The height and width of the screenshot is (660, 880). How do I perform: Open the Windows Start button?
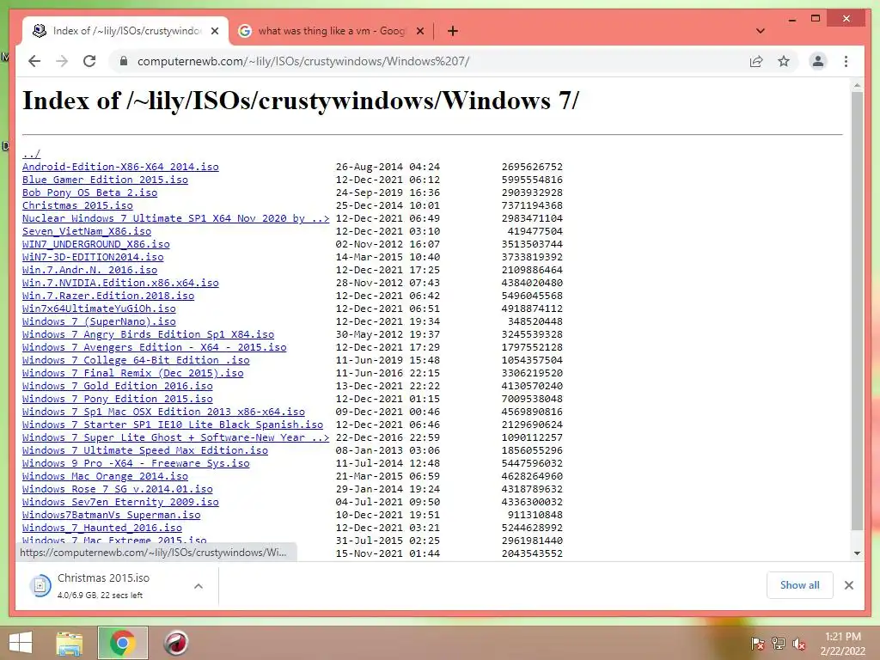point(21,643)
